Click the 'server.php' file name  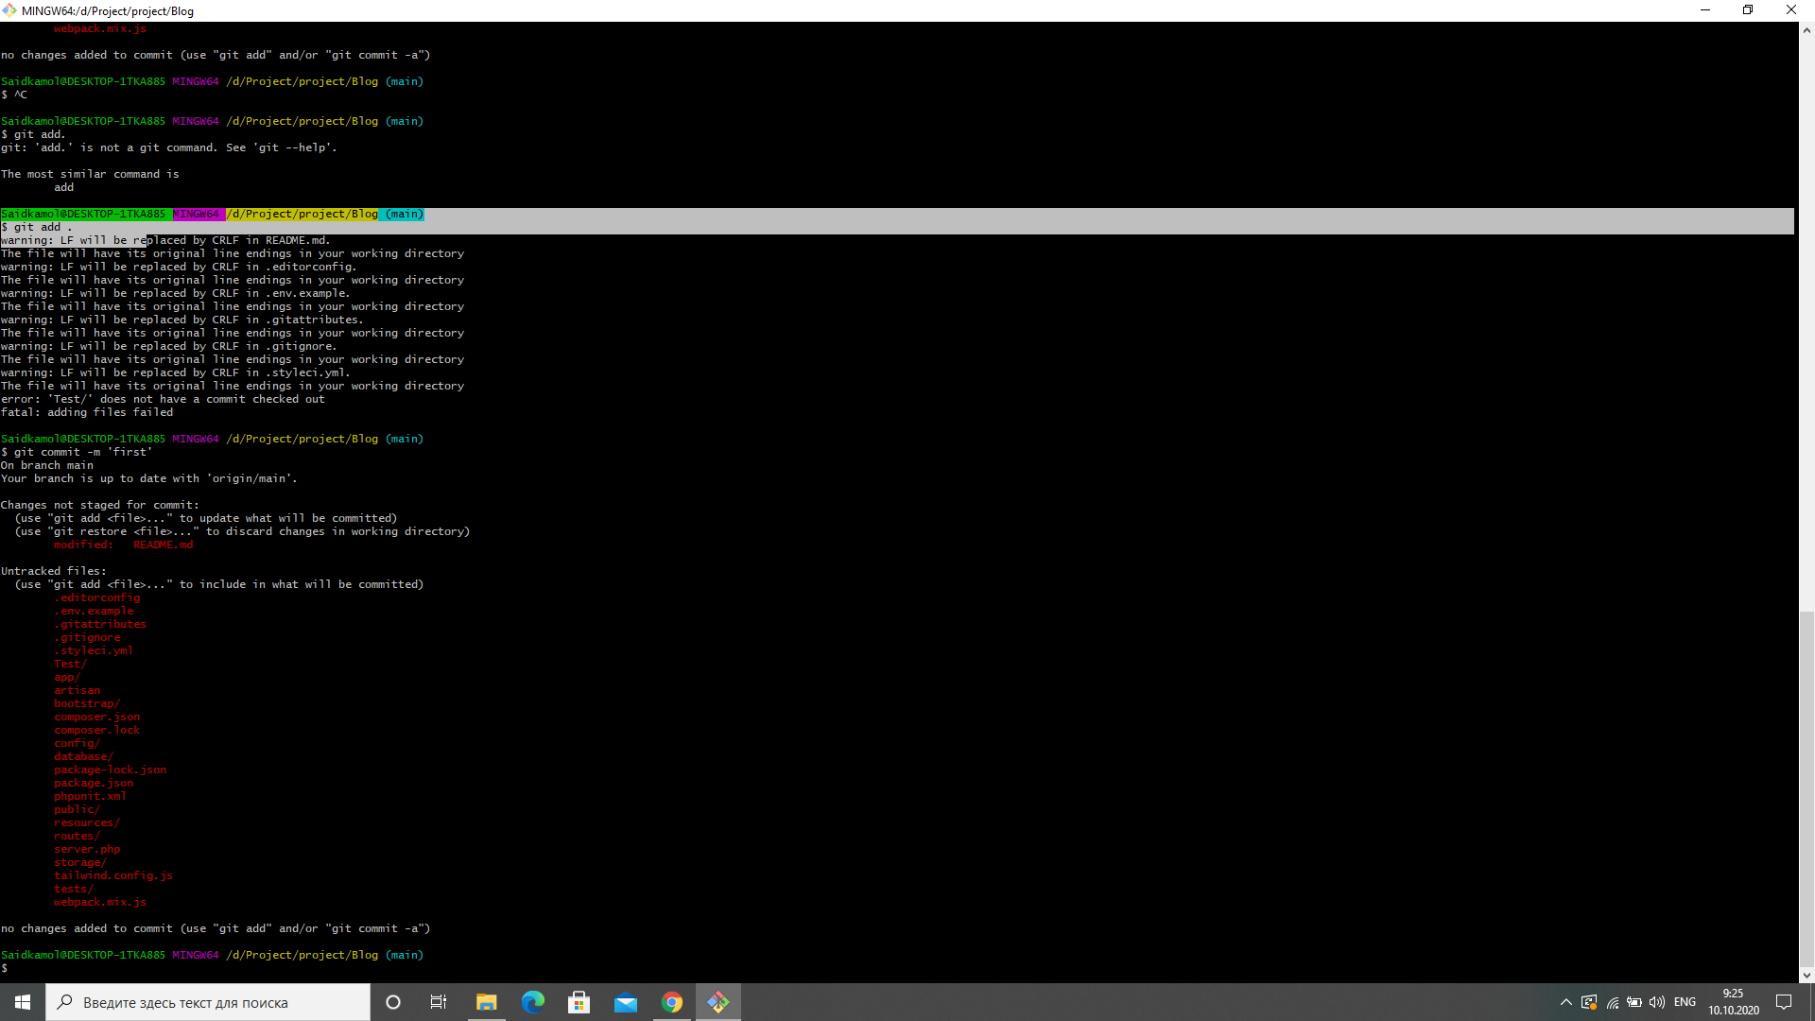[x=87, y=849]
